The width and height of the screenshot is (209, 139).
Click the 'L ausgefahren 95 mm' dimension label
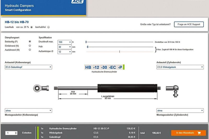pos(108,97)
